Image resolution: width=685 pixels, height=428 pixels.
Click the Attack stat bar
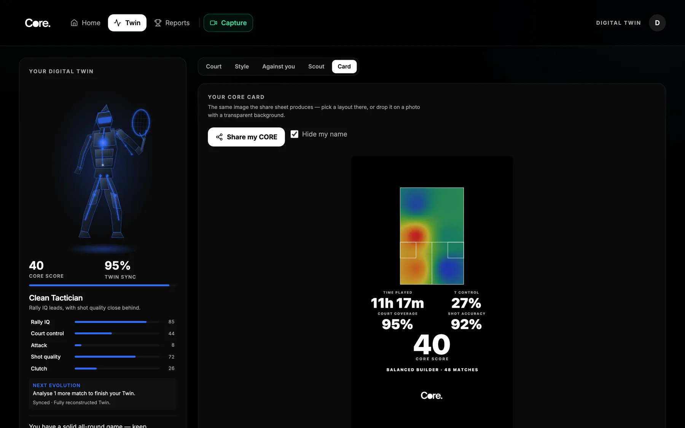click(117, 345)
